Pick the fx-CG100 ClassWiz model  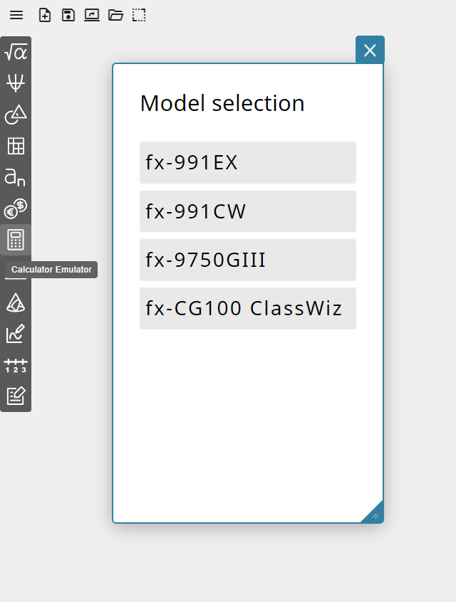(x=248, y=308)
